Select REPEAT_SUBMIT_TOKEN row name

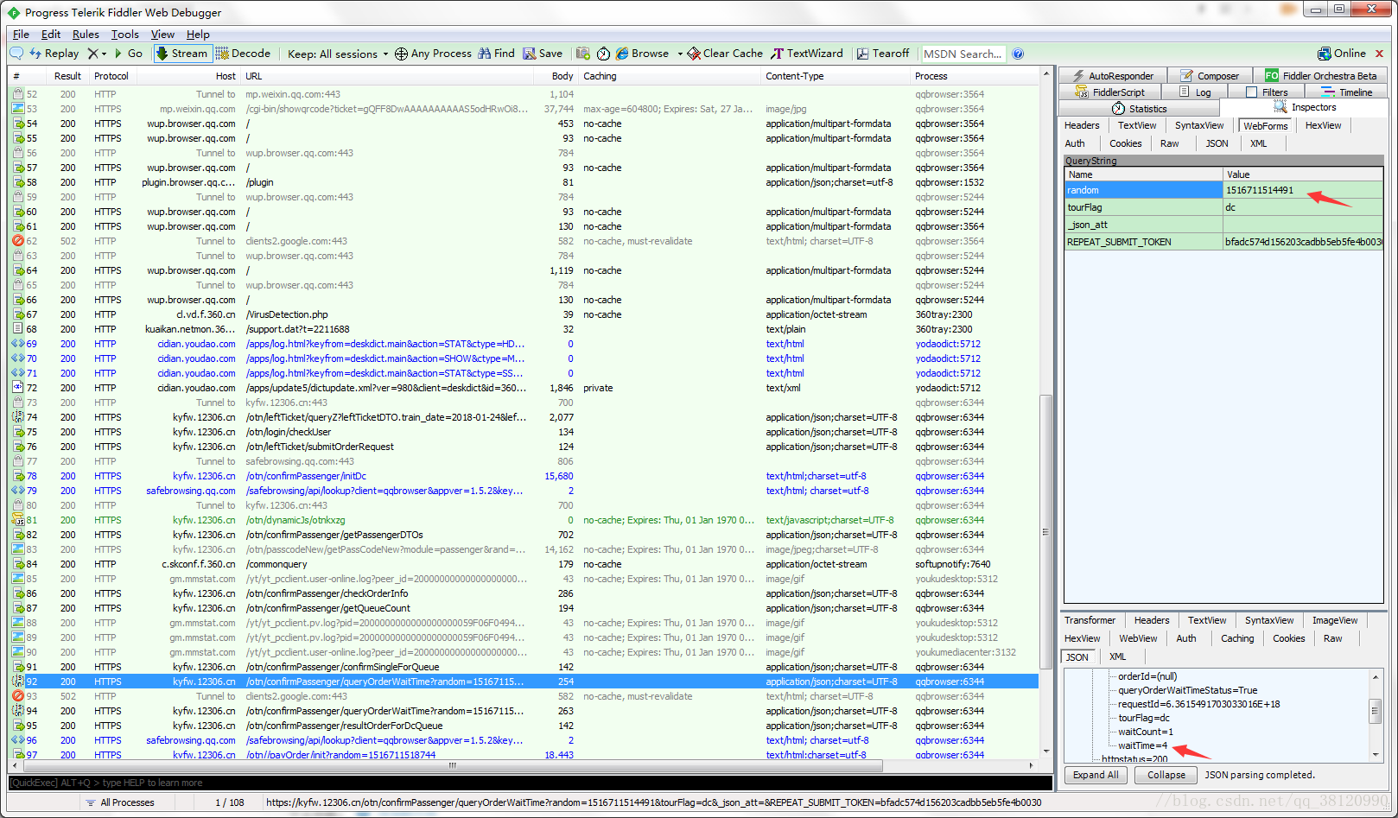(1143, 242)
